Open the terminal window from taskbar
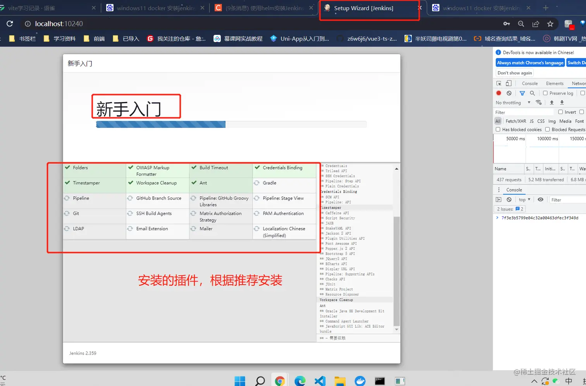This screenshot has width=586, height=386. point(380,381)
